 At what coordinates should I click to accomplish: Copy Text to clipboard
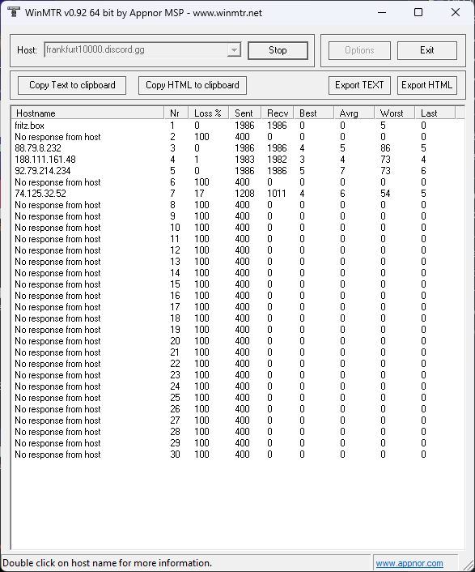click(x=72, y=85)
